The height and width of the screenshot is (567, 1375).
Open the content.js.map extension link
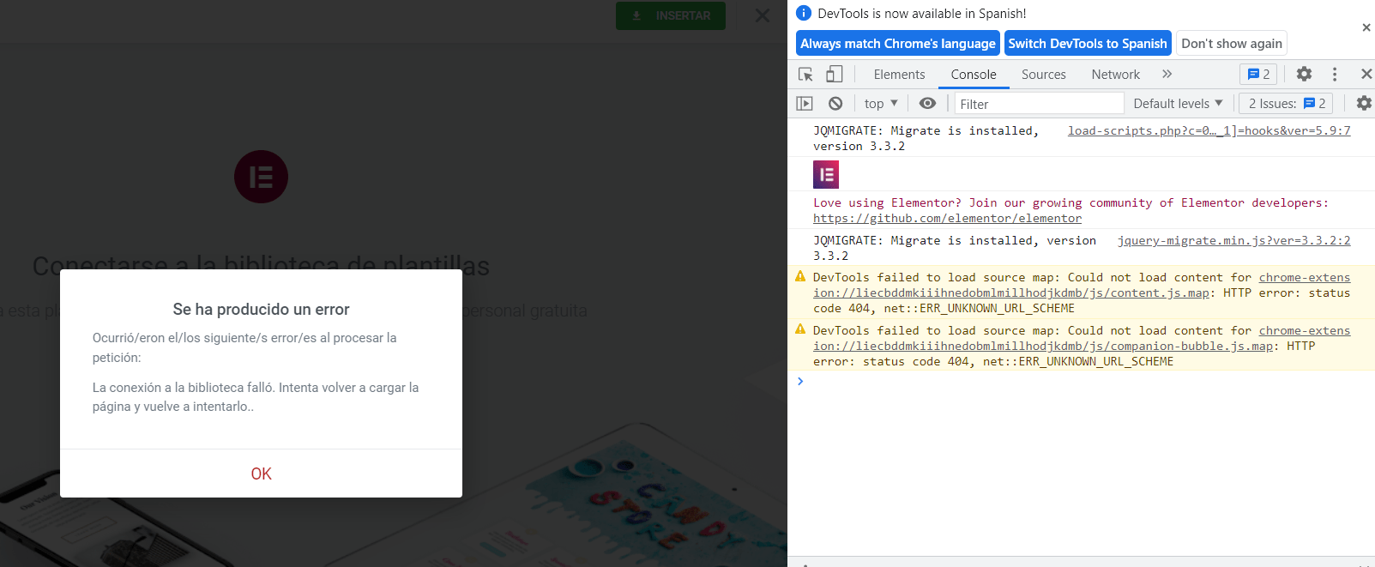pyautogui.click(x=1011, y=293)
